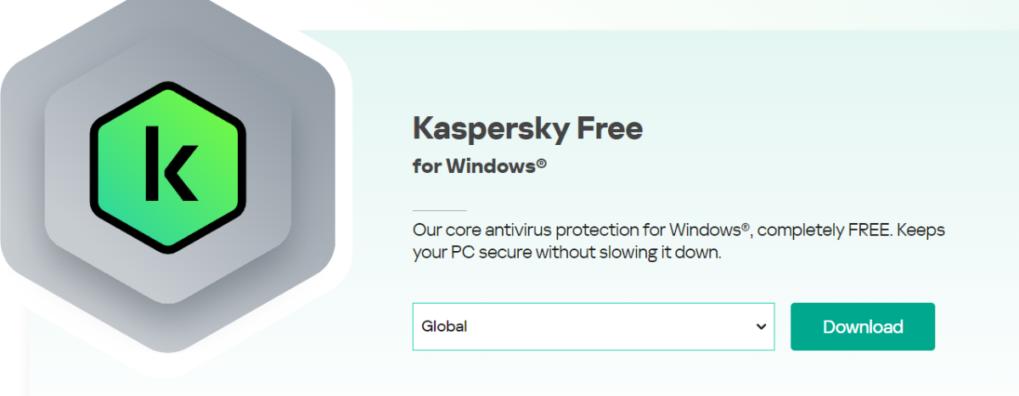Click the registered symbol after "for Windows"
Viewport: 1019px width, 396px height.
click(541, 165)
